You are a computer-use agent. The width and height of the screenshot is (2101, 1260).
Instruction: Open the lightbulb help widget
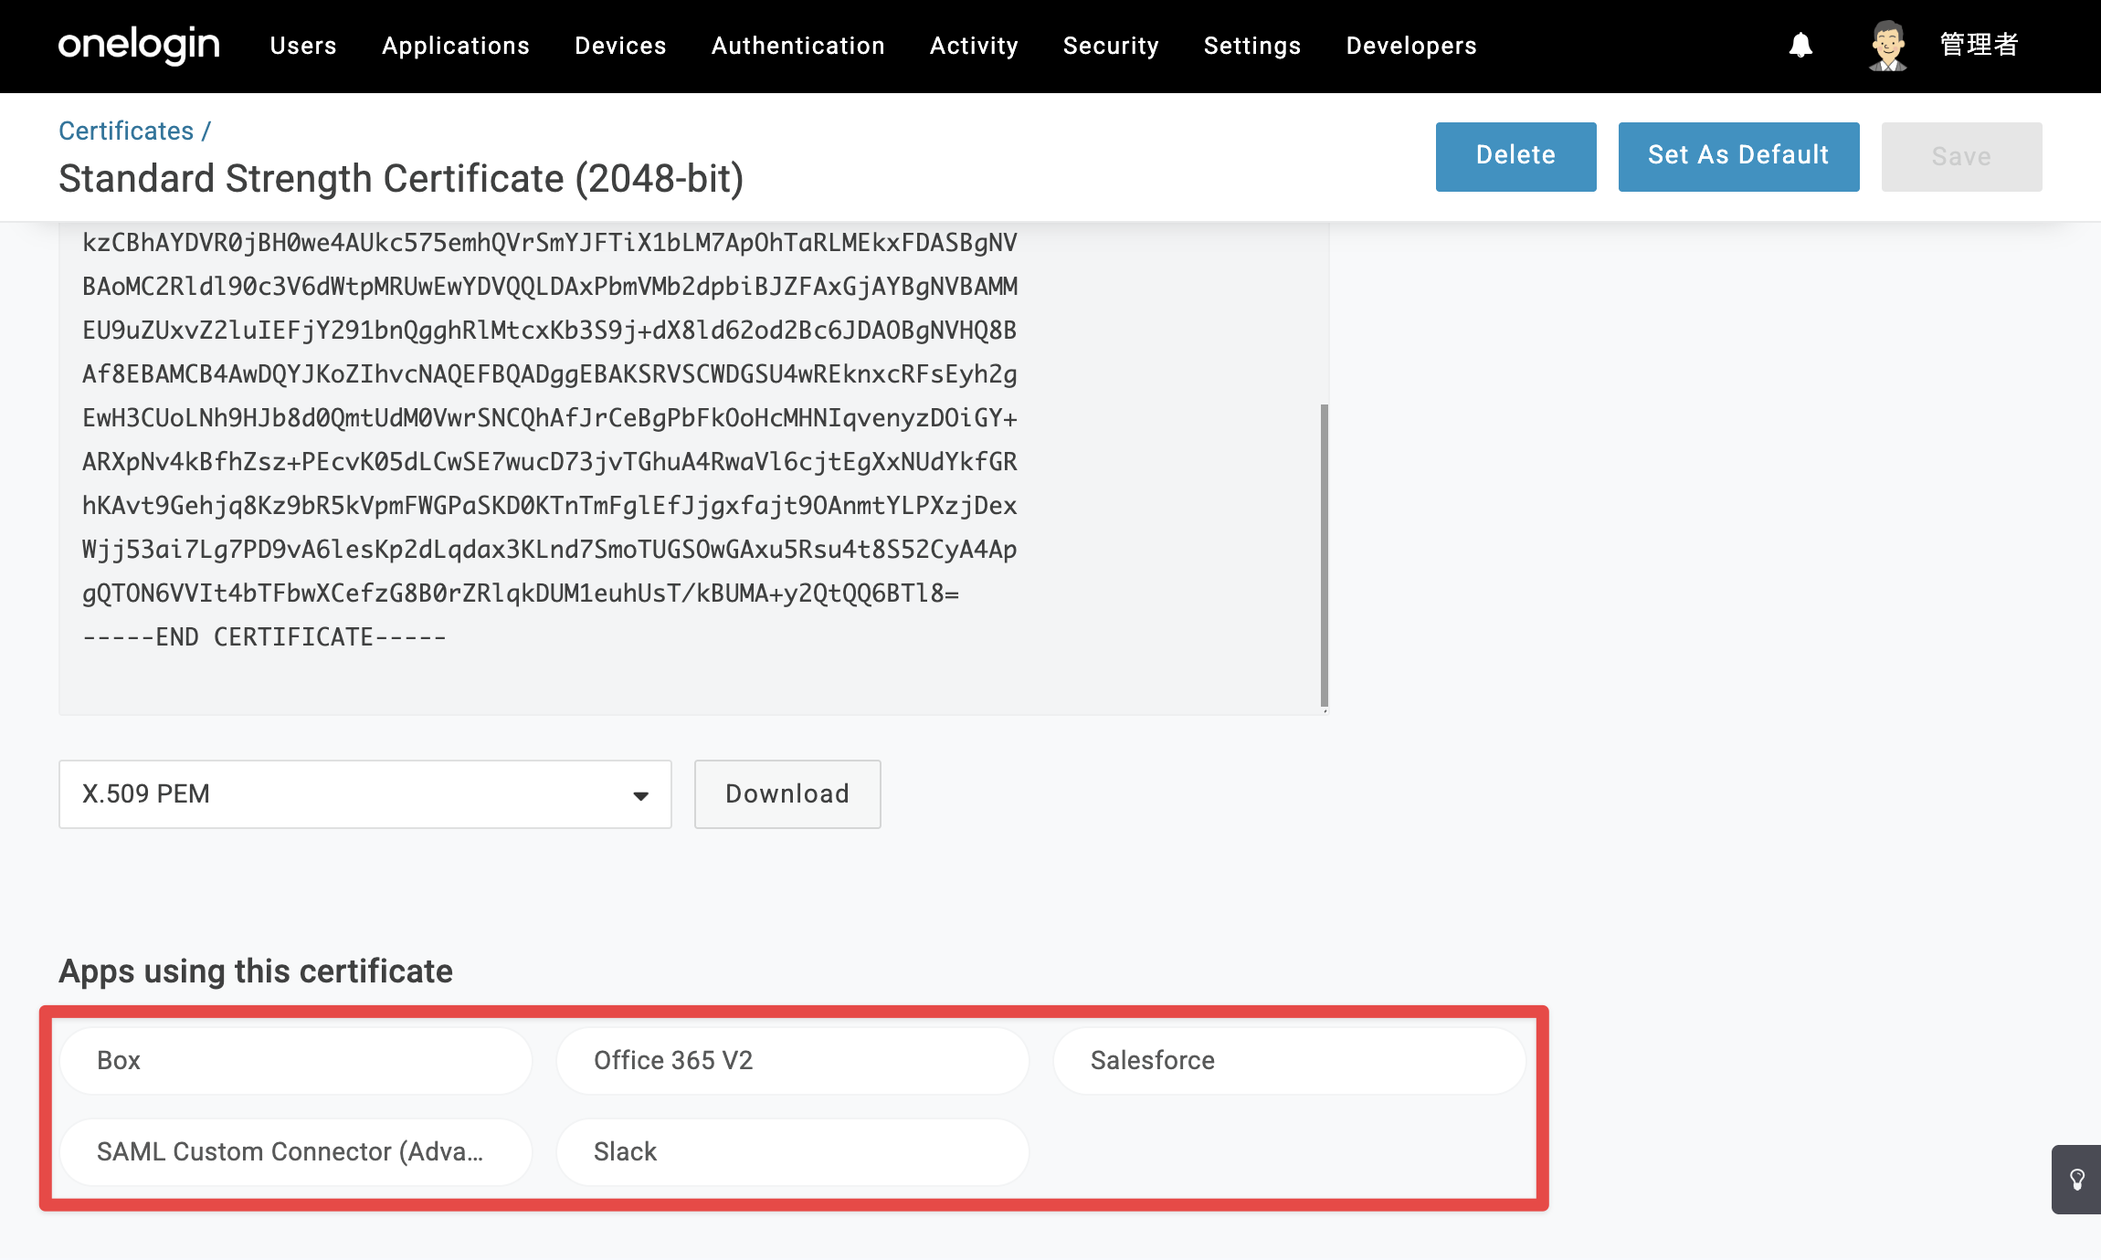[x=2076, y=1179]
